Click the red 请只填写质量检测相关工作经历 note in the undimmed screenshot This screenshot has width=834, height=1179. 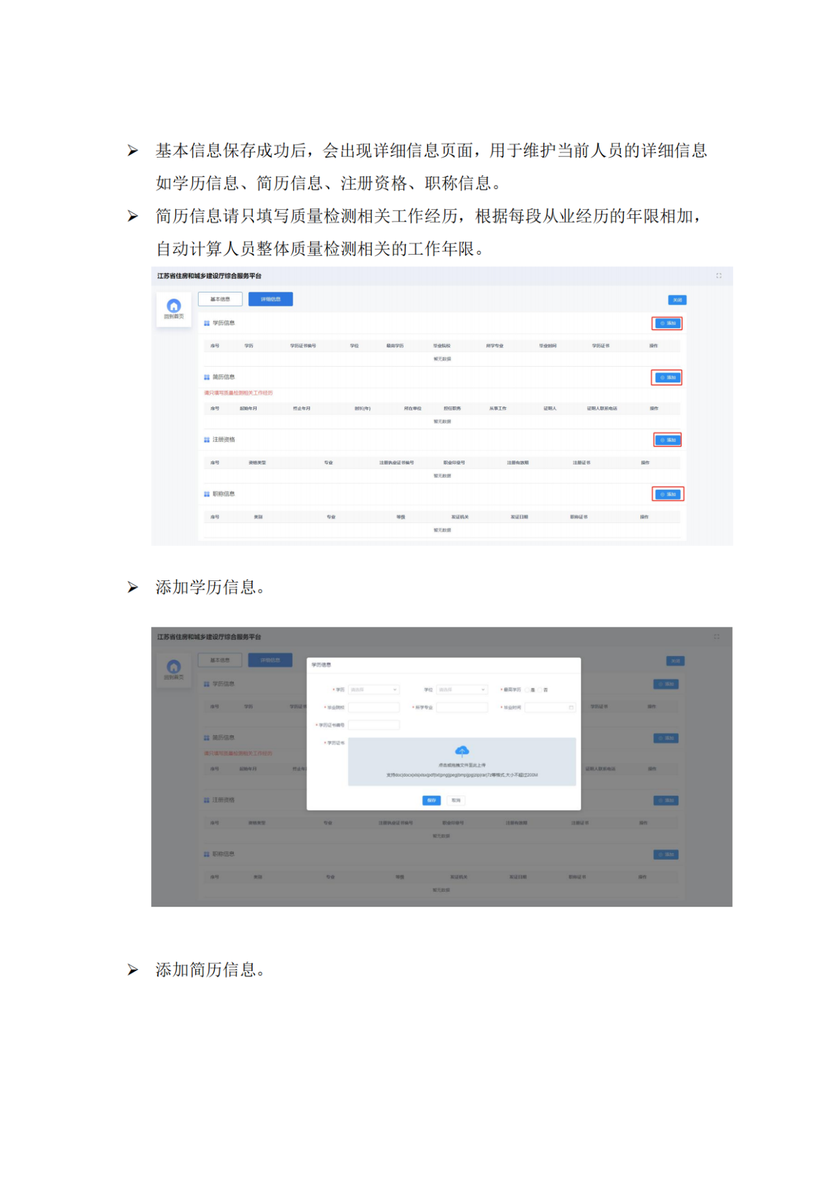point(238,393)
